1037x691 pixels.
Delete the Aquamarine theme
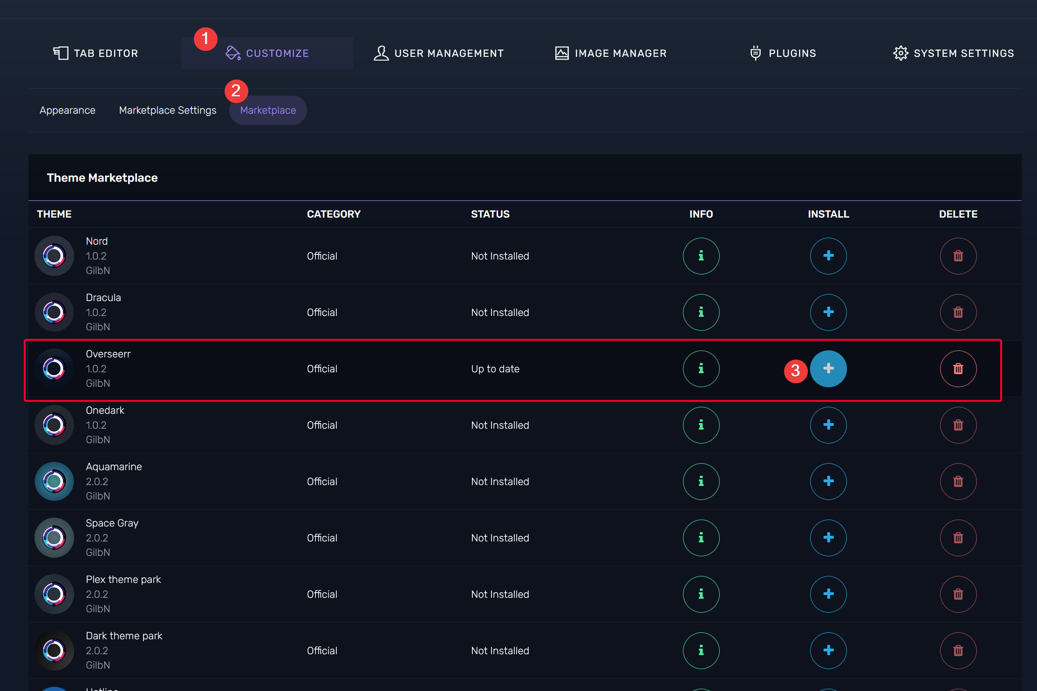point(958,481)
